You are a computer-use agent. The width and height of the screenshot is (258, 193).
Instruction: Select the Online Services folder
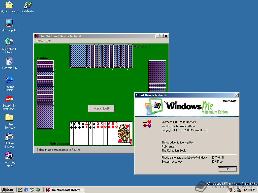coord(9,121)
